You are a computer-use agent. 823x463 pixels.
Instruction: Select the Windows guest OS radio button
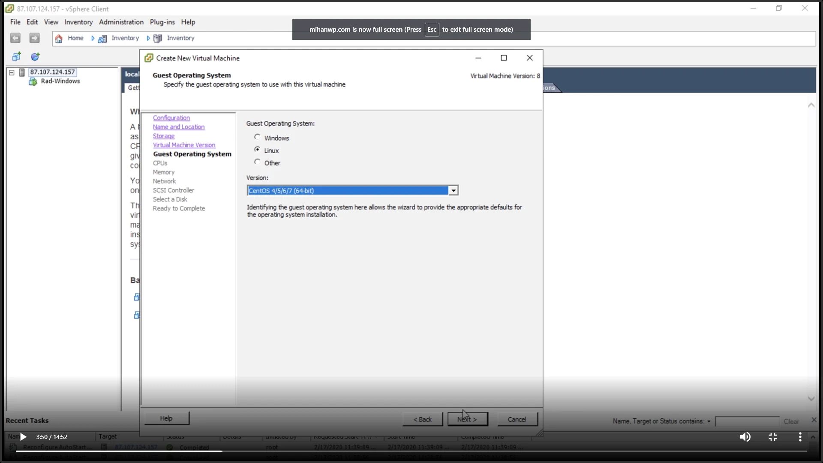pyautogui.click(x=257, y=137)
